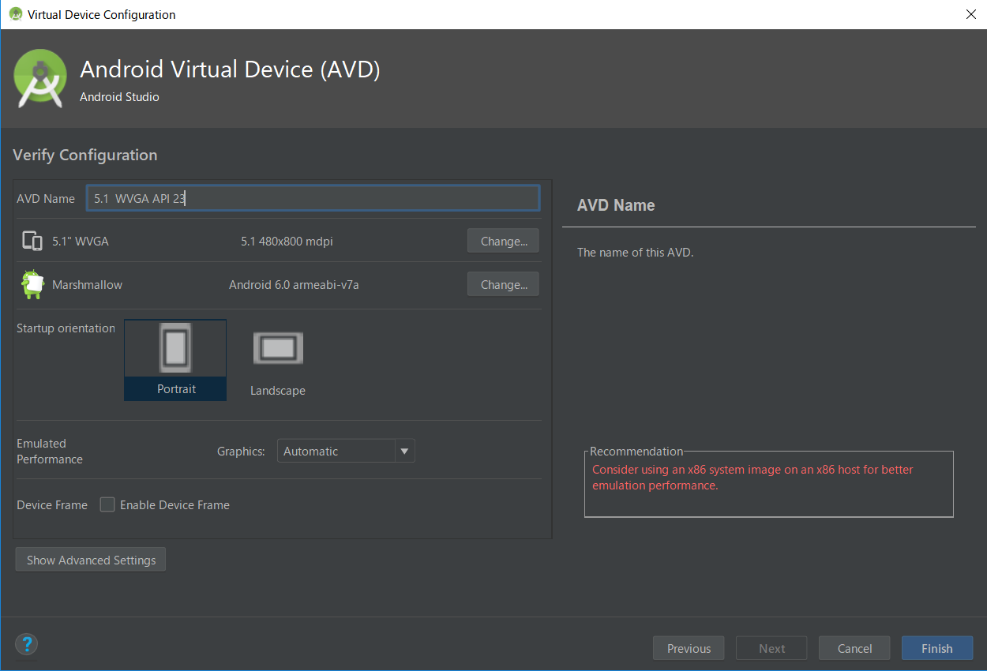This screenshot has height=671, width=987.
Task: Select the Landscape orientation icon
Action: 278,348
